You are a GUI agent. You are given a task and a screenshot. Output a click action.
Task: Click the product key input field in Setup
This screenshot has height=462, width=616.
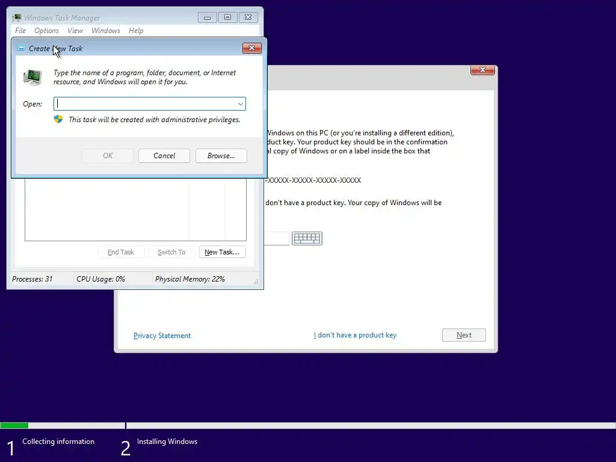pos(277,238)
